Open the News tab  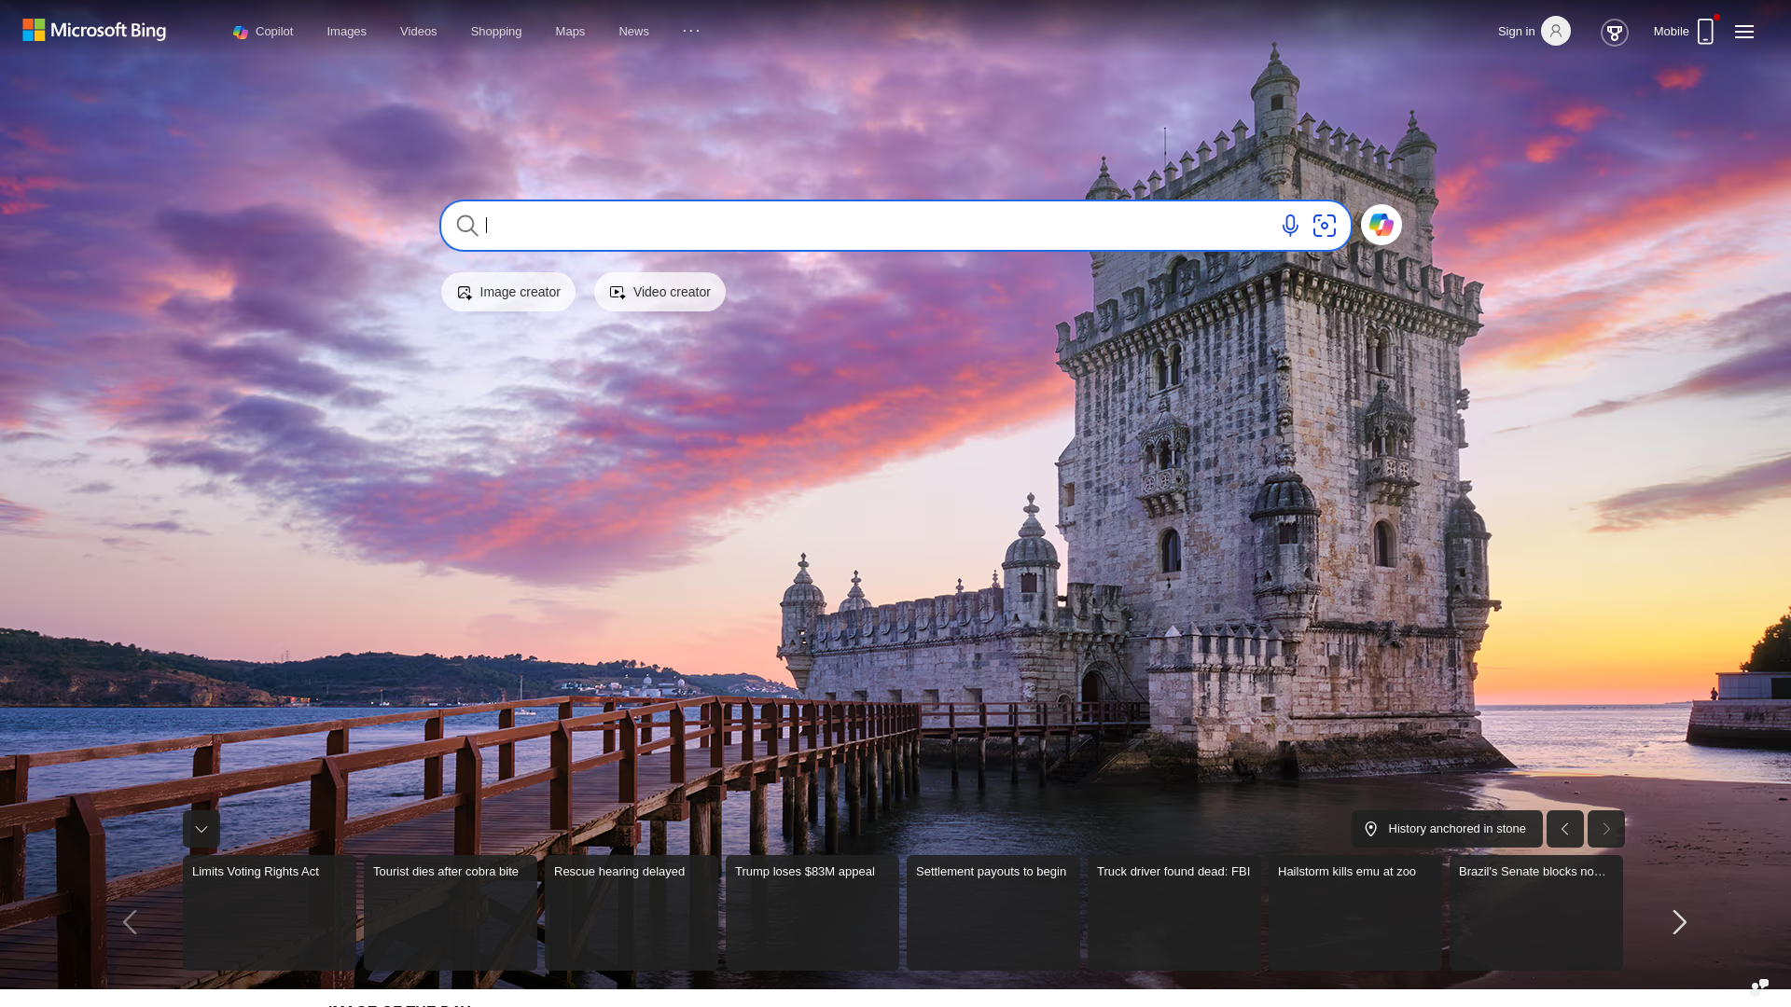pyautogui.click(x=633, y=32)
